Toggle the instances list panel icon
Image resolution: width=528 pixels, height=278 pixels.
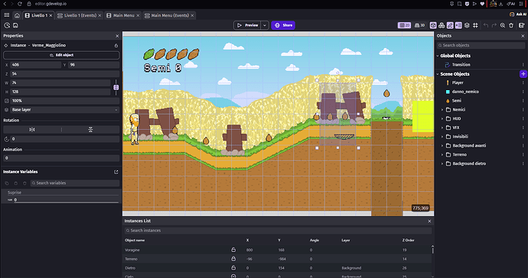click(458, 25)
